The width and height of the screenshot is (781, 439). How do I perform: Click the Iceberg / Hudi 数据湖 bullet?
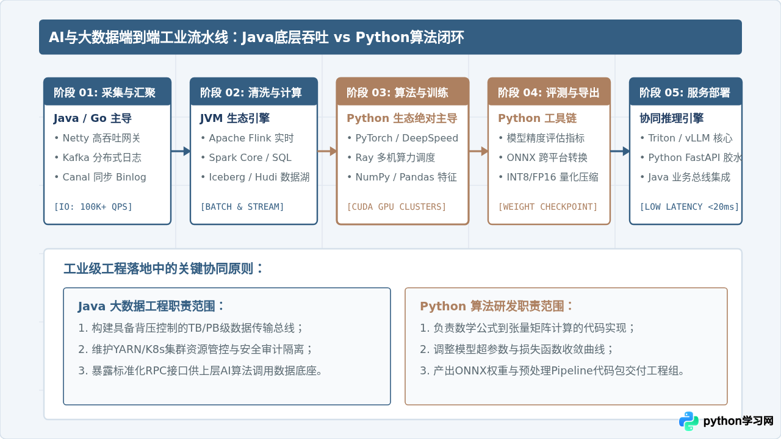coord(255,177)
